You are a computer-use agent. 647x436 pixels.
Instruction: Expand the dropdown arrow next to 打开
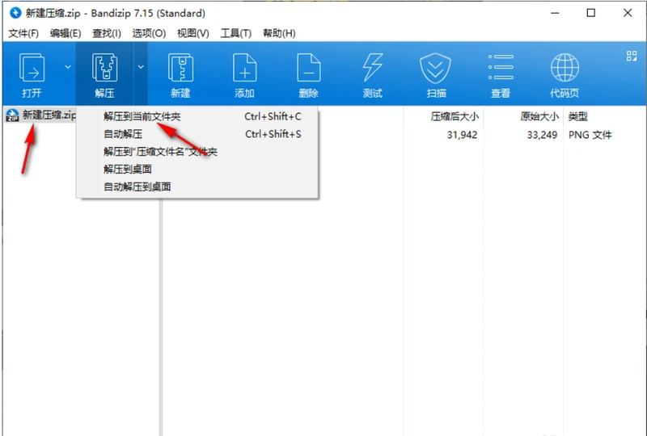point(68,67)
